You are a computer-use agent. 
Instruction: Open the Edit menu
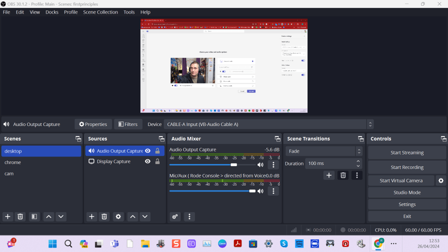(x=20, y=12)
